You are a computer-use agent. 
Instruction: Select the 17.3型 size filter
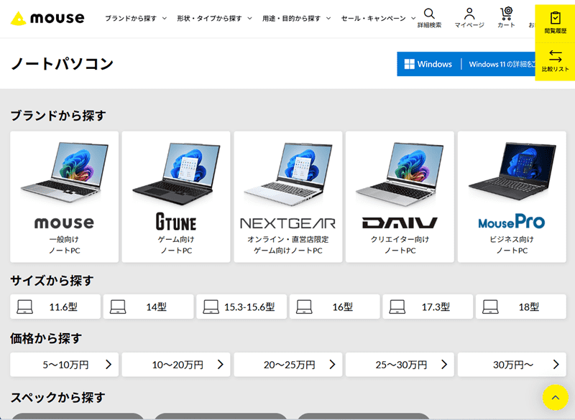(428, 307)
